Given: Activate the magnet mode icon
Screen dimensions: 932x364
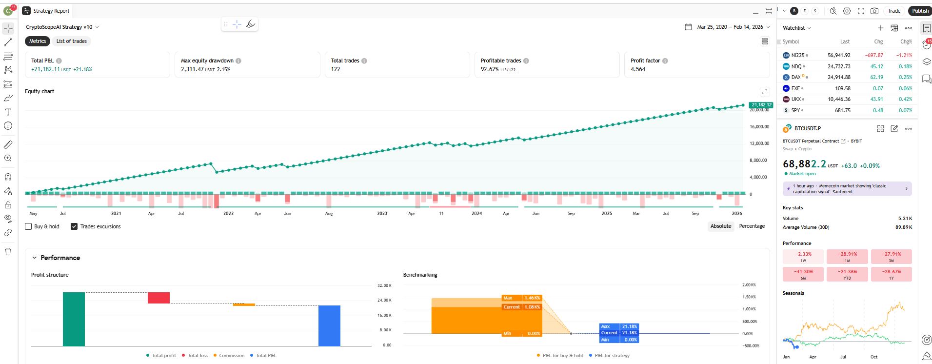Looking at the screenshot, I should coord(8,177).
